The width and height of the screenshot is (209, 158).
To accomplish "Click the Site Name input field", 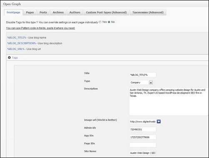I will pos(143,153).
